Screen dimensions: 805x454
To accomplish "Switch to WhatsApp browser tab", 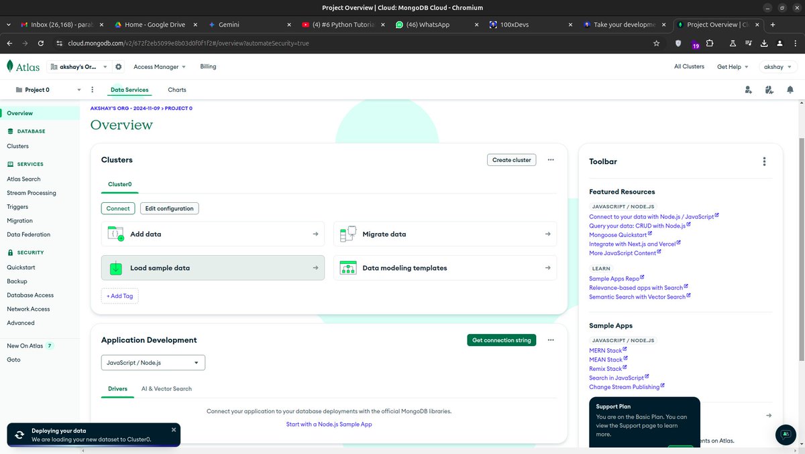I will (436, 24).
